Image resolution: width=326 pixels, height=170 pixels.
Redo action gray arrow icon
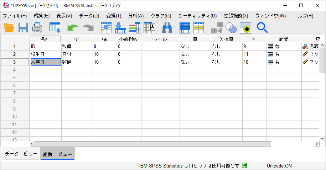88,28
